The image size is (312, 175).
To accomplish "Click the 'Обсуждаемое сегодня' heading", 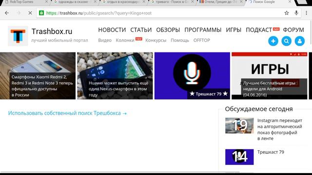I will [x=259, y=109].
